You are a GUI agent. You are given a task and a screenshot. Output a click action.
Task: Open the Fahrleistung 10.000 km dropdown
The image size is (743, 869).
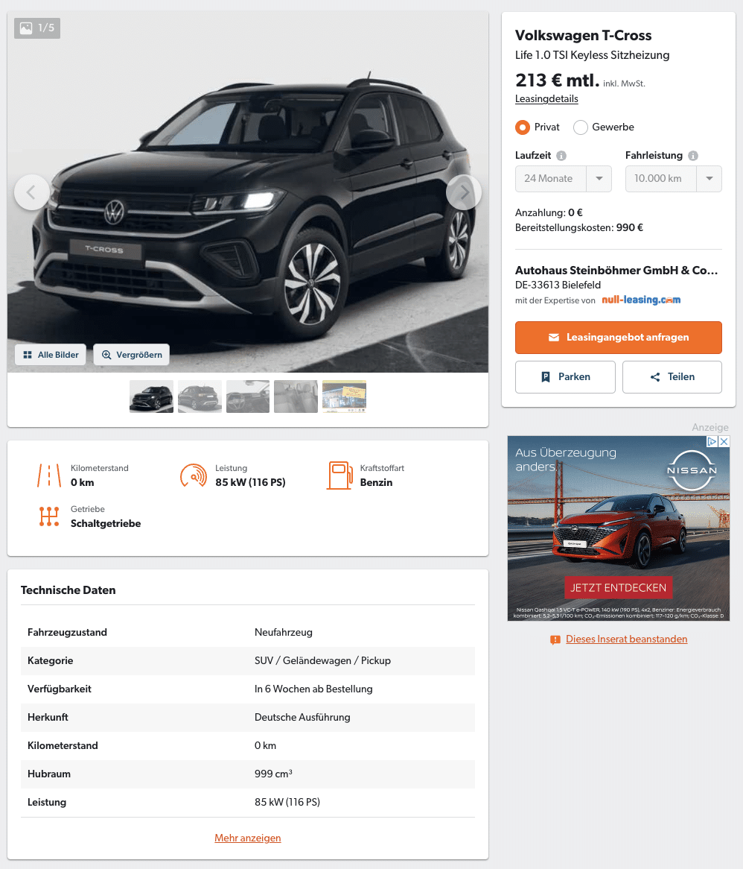click(x=673, y=178)
